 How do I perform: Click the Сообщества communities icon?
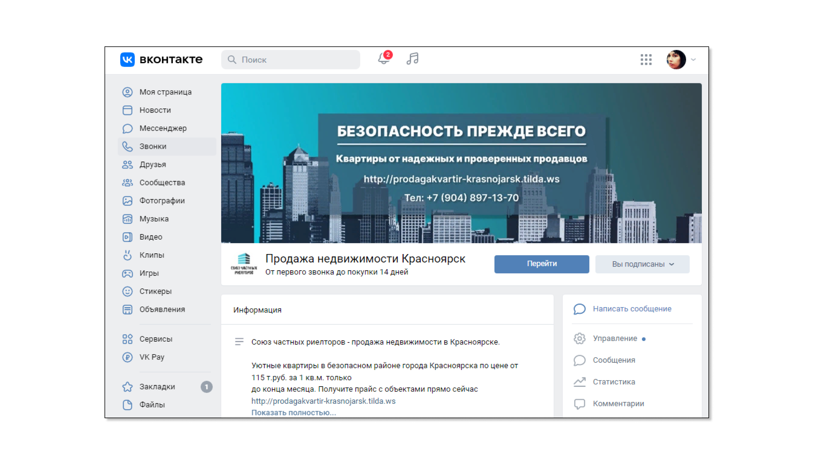click(127, 183)
